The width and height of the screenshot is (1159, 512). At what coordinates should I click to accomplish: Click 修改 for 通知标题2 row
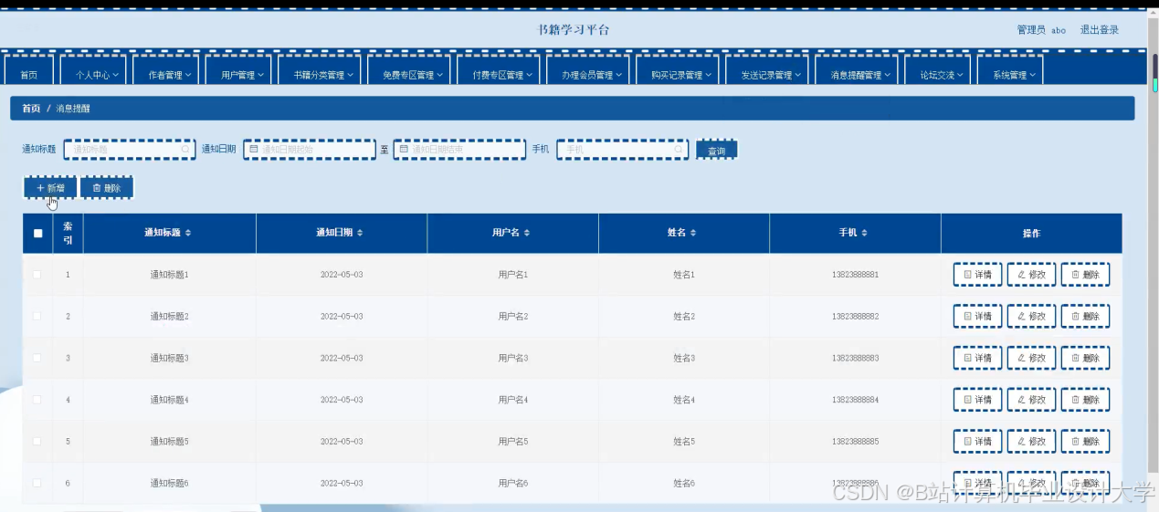(x=1031, y=317)
